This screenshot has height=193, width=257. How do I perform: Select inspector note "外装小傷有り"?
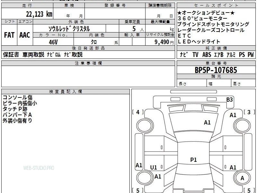point(17,121)
